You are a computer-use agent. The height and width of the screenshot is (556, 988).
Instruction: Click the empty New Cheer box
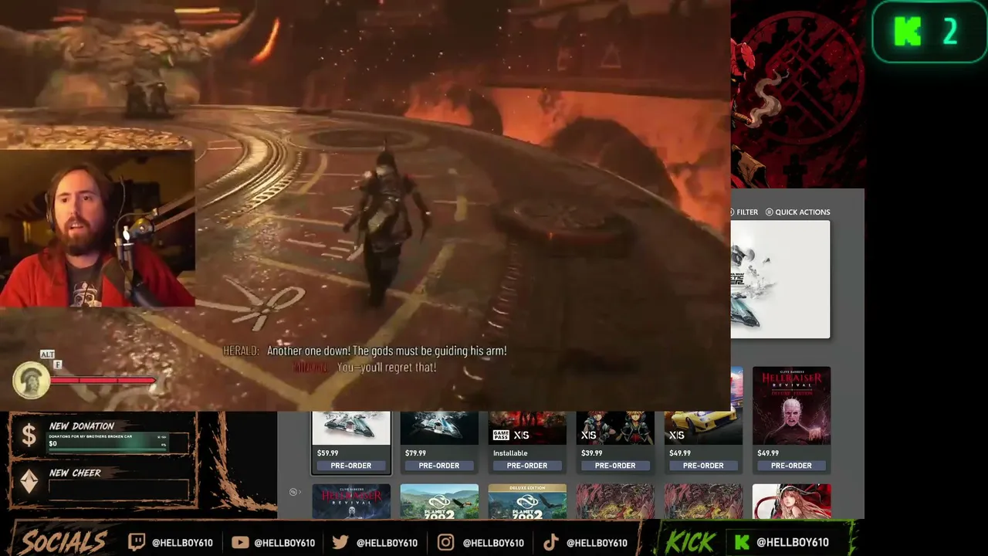tap(118, 490)
